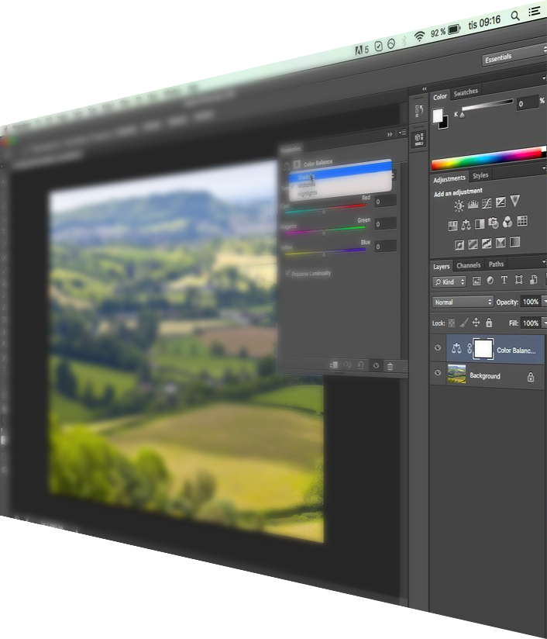Toggle filter for pixel layers
Image resolution: width=547 pixels, height=639 pixels.
point(476,281)
